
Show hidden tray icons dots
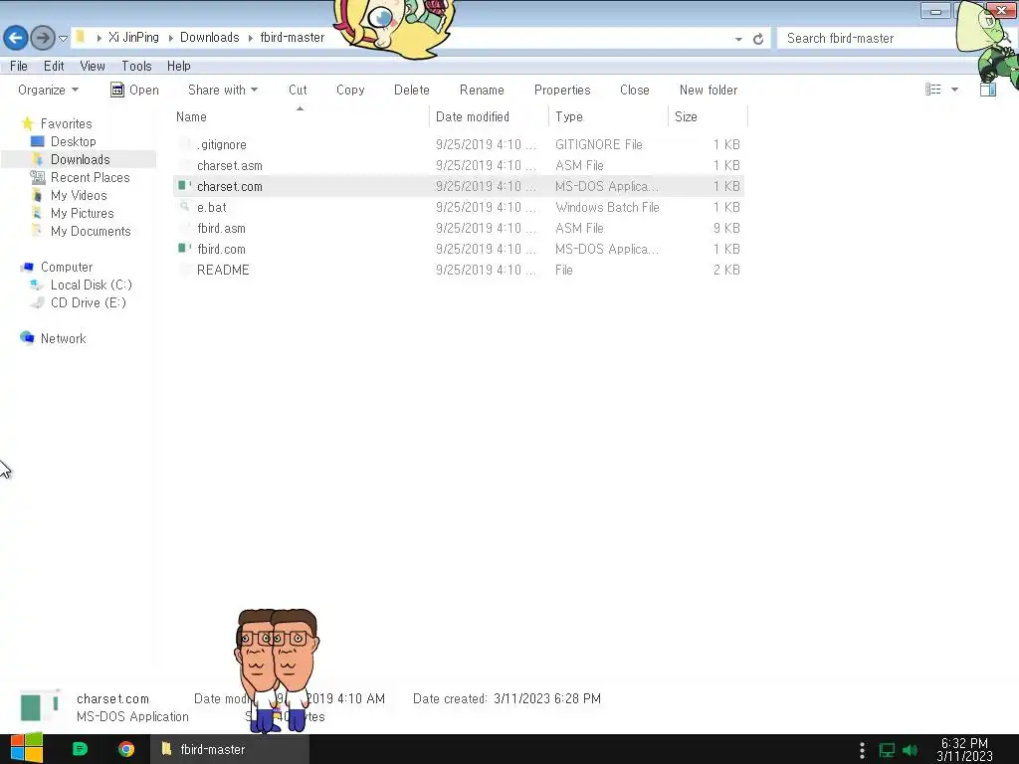tap(862, 750)
